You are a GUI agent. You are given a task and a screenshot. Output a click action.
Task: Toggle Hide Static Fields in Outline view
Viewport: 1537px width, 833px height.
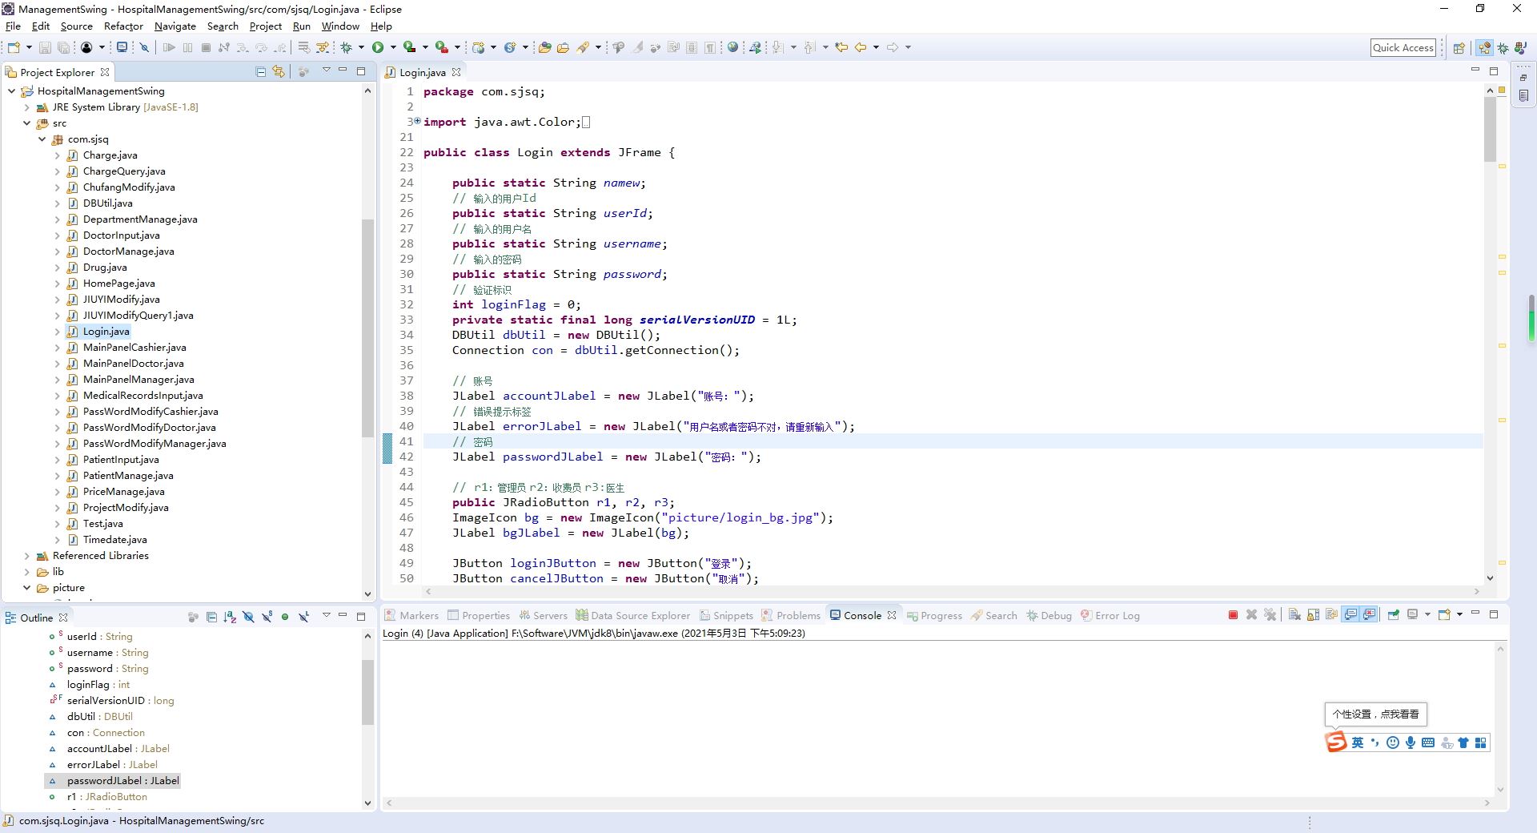coord(267,617)
